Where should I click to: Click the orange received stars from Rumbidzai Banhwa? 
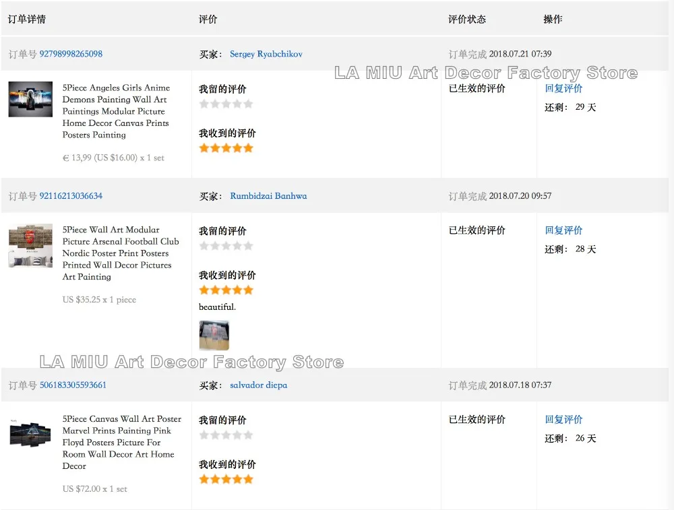click(226, 290)
